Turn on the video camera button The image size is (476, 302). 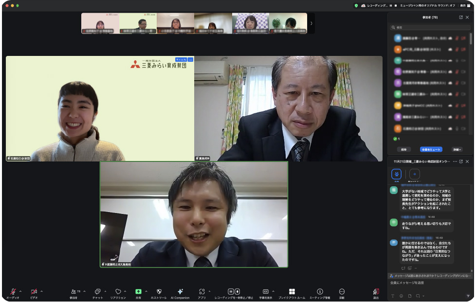(34, 292)
